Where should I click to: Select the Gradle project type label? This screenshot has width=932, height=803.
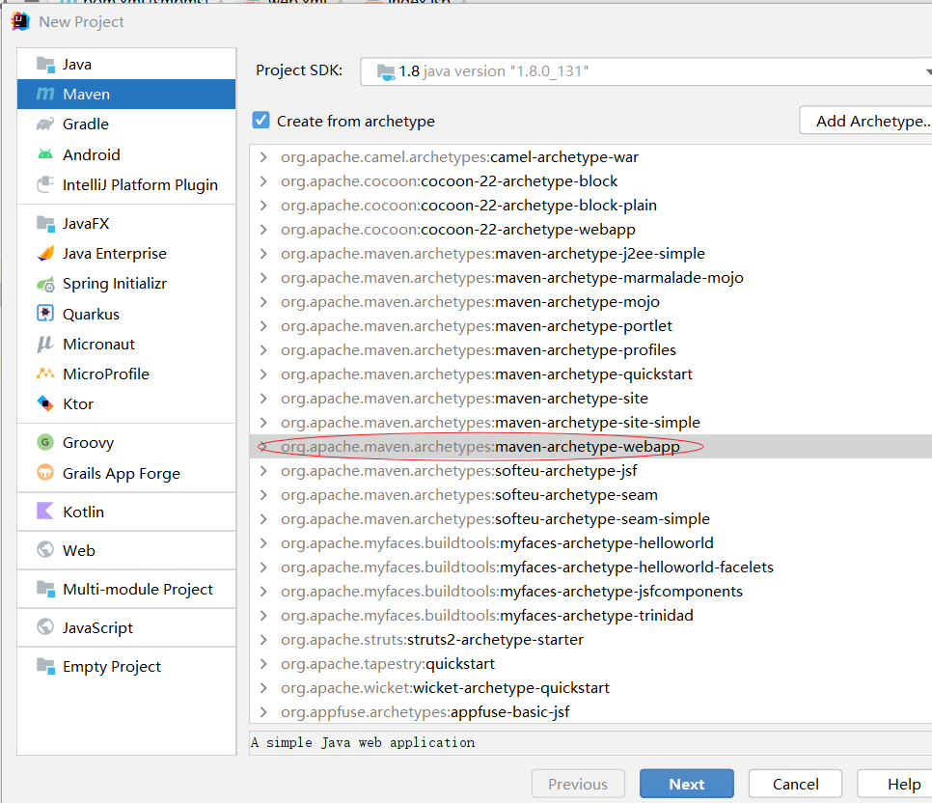(86, 125)
